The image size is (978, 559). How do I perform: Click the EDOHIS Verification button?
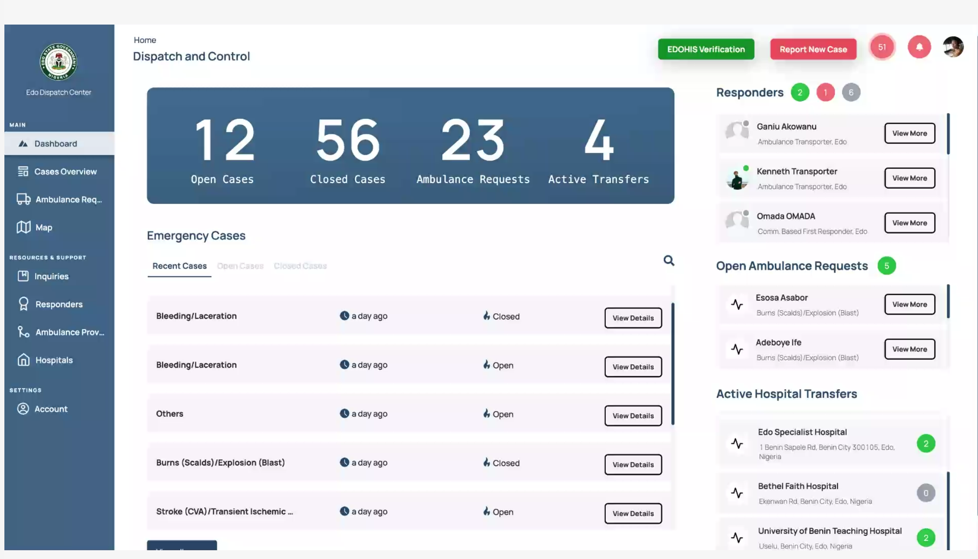706,50
